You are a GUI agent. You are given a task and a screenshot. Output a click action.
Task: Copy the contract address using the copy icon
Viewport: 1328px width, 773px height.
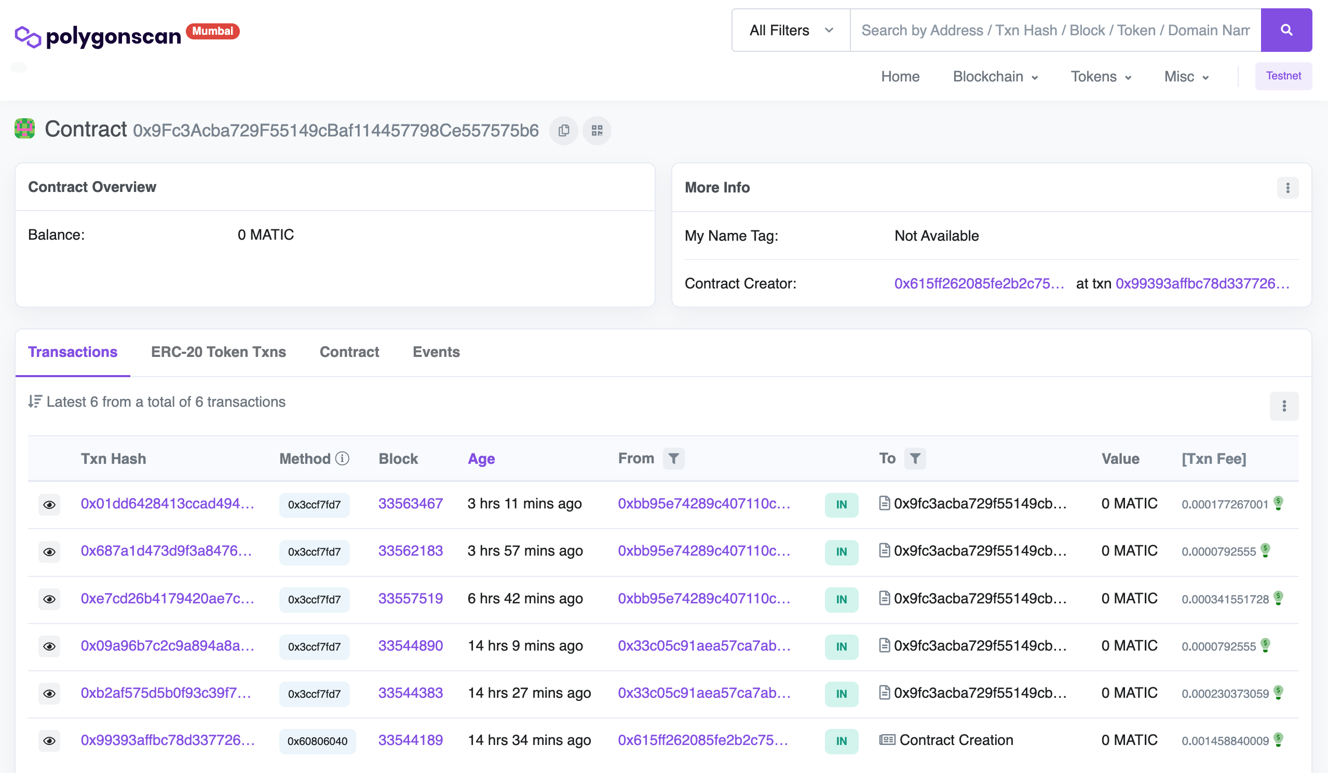(x=563, y=131)
